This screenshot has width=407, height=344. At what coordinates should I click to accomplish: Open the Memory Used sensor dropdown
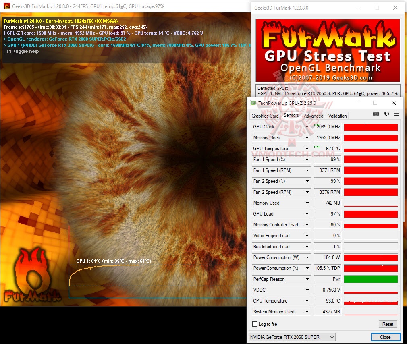(x=307, y=203)
